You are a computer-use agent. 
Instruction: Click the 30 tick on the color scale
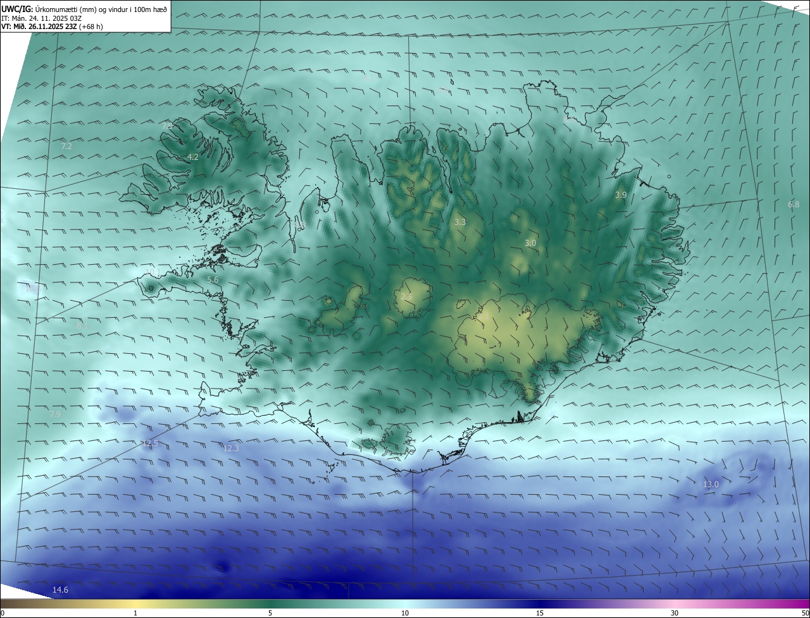675,613
